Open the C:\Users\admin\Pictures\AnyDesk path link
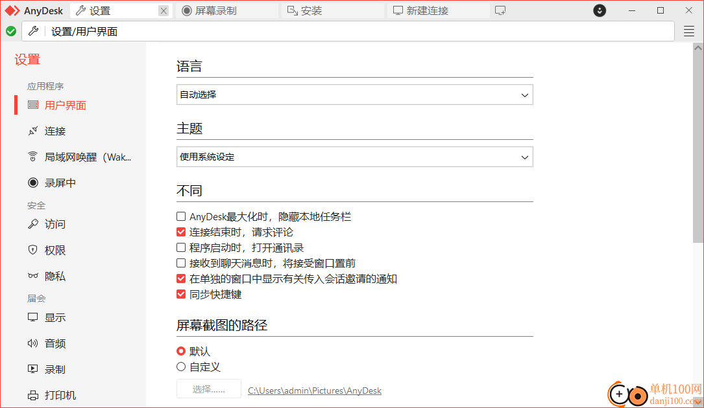 click(x=315, y=391)
